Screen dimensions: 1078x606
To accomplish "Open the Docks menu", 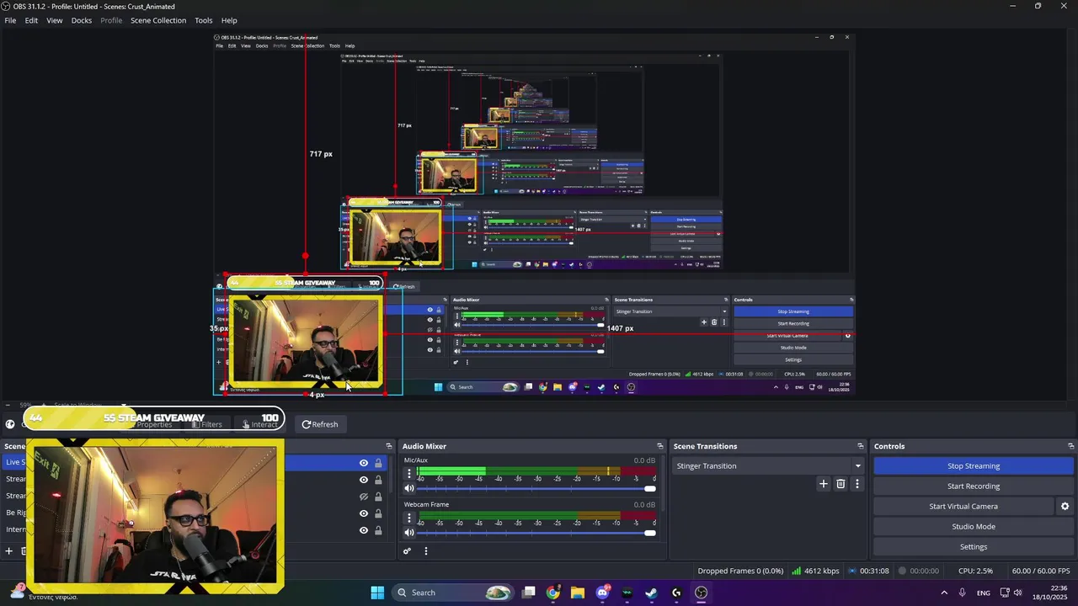I will [82, 20].
